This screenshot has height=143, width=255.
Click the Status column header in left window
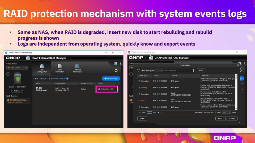coord(107,83)
